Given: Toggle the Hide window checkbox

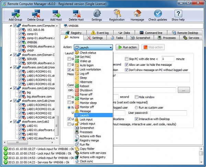Looking at the screenshot, I should click(x=137, y=97).
